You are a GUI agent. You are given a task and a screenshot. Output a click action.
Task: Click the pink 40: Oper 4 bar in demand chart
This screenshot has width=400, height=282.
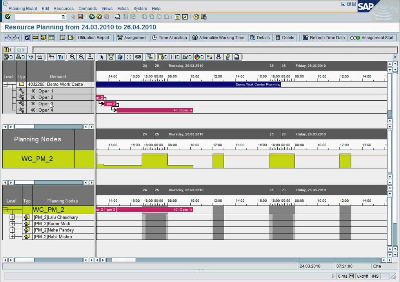tap(155, 110)
